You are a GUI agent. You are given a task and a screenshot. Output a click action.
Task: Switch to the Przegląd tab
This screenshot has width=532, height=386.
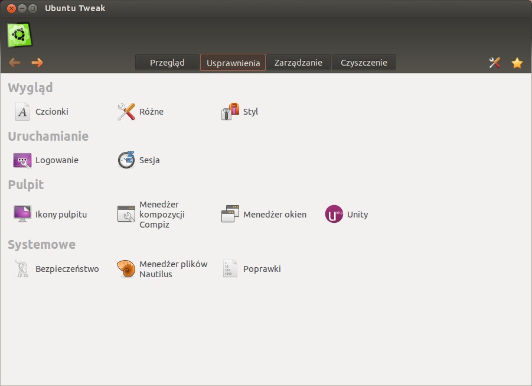pyautogui.click(x=167, y=63)
